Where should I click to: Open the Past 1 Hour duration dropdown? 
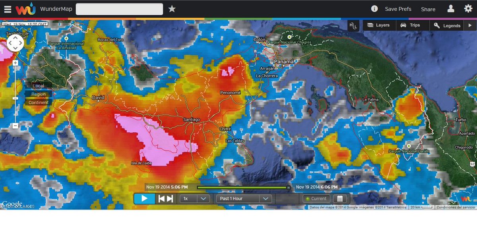(x=244, y=198)
